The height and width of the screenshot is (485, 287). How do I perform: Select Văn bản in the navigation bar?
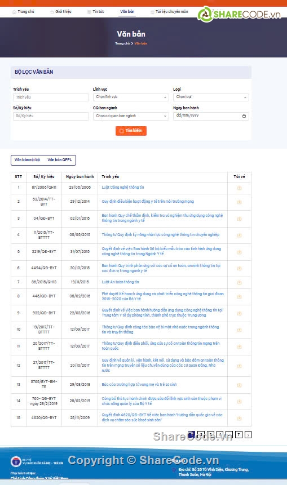pos(127,11)
